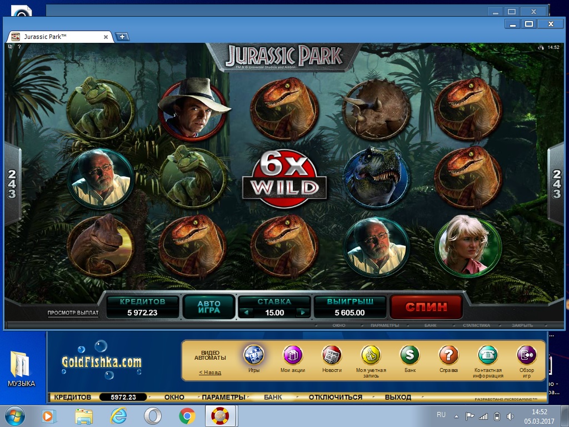The height and width of the screenshot is (427, 569).
Task: Click ЗАКРЫТЬ in the game menu
Action: (x=522, y=325)
